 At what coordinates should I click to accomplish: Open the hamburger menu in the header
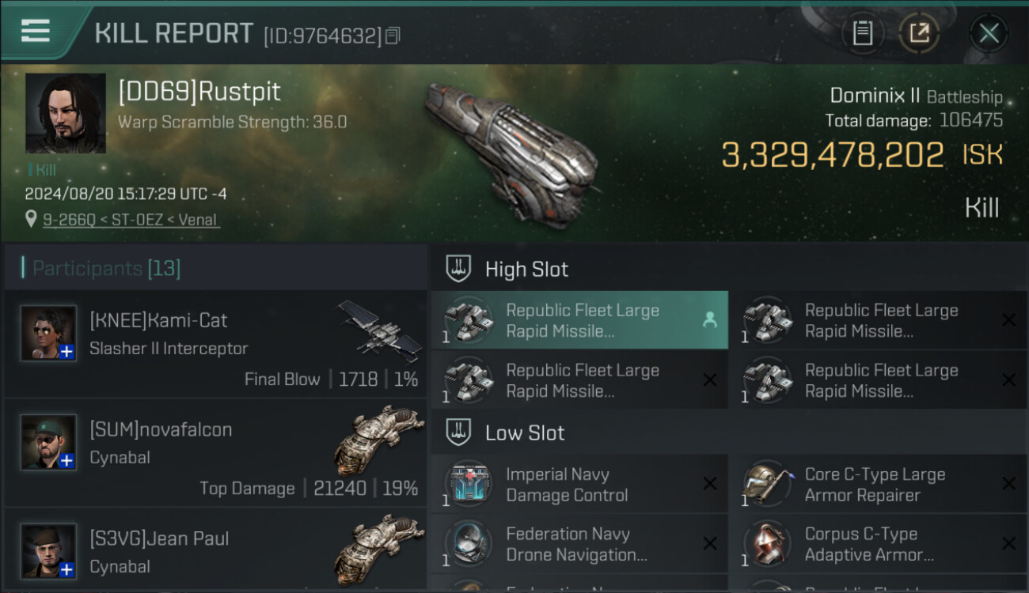coord(36,32)
